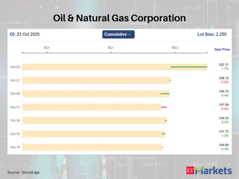Click the Source: StockEdge text
The width and height of the screenshot is (239, 179).
pos(24,172)
